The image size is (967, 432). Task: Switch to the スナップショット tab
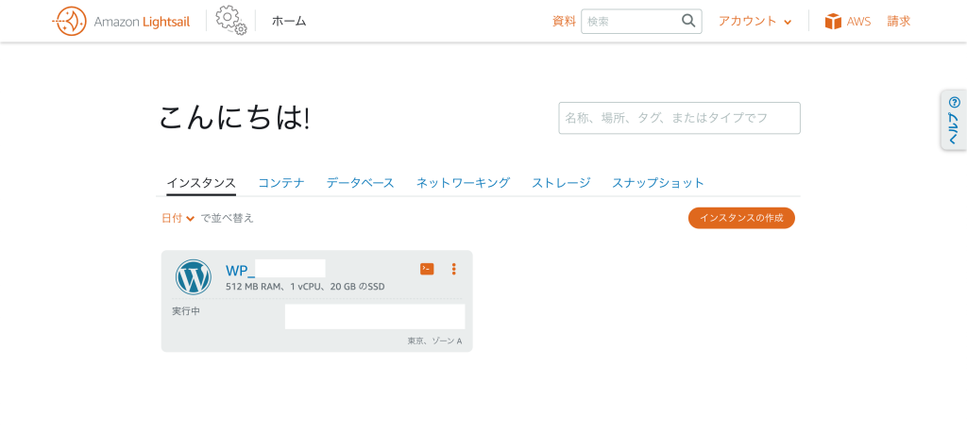(x=658, y=183)
